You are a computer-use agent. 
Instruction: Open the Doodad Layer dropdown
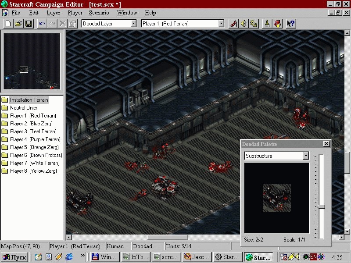(x=134, y=24)
